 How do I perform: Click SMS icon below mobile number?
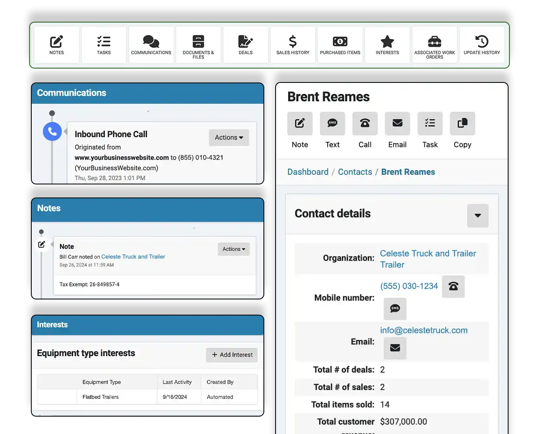[395, 309]
